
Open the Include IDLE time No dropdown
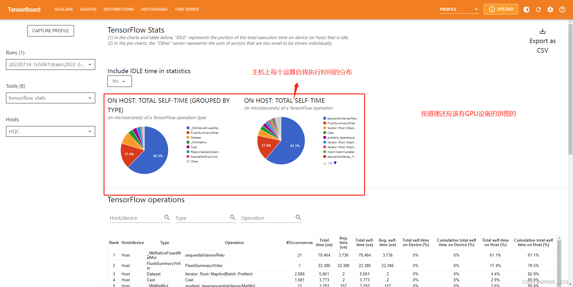tap(120, 81)
